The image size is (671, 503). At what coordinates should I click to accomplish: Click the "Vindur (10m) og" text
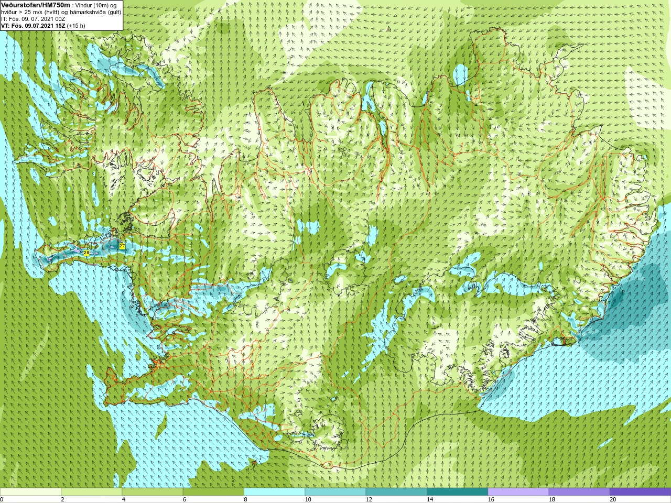pyautogui.click(x=96, y=5)
